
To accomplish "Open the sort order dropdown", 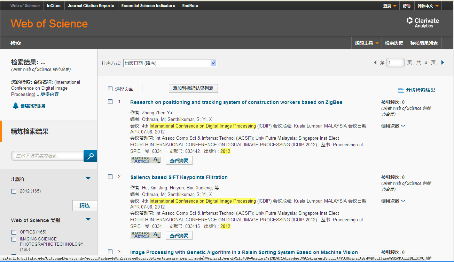I will click(170, 63).
